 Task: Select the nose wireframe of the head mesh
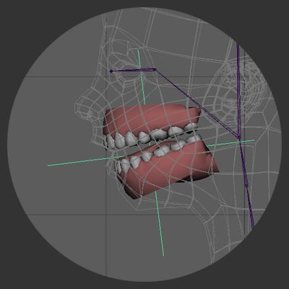(x=88, y=103)
